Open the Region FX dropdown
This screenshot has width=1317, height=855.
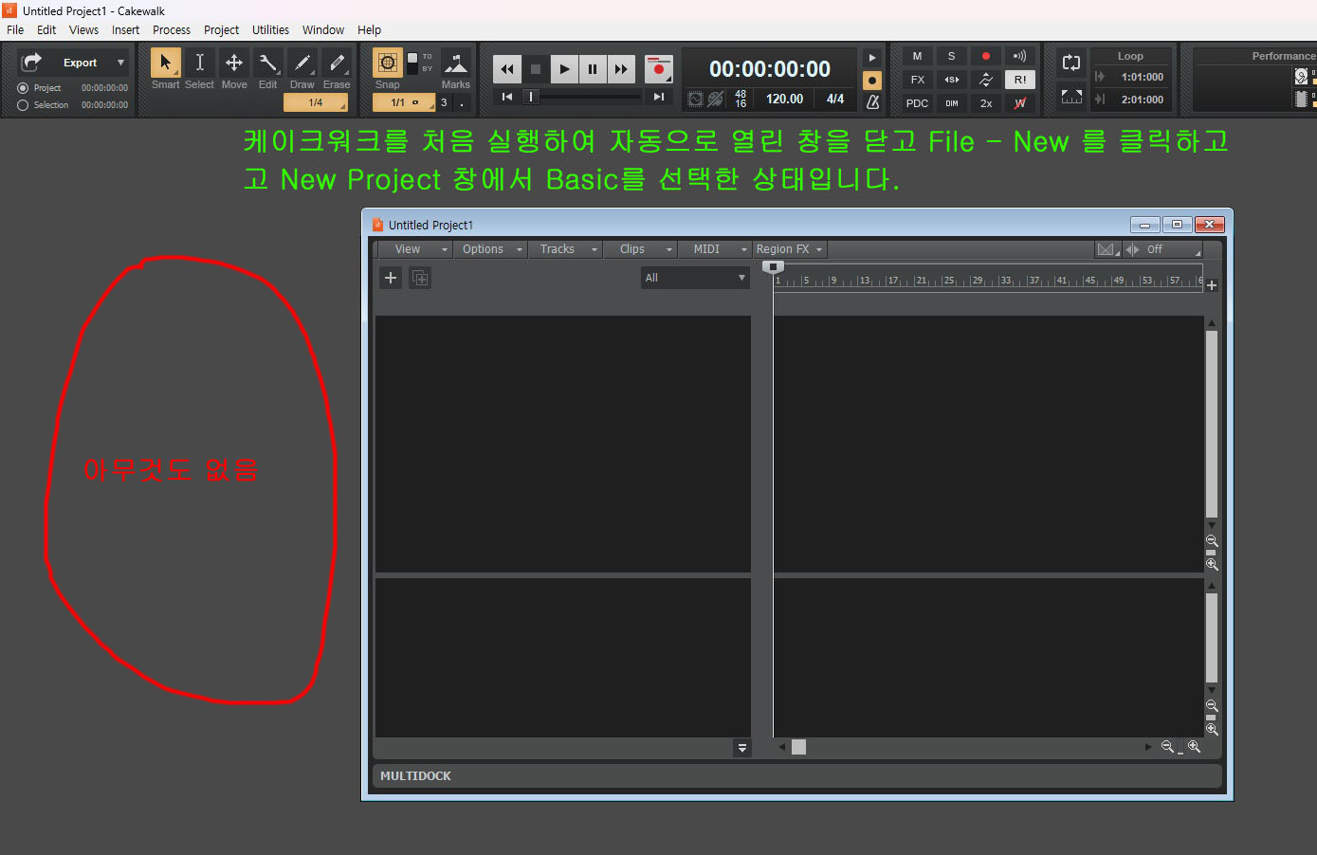coord(790,249)
